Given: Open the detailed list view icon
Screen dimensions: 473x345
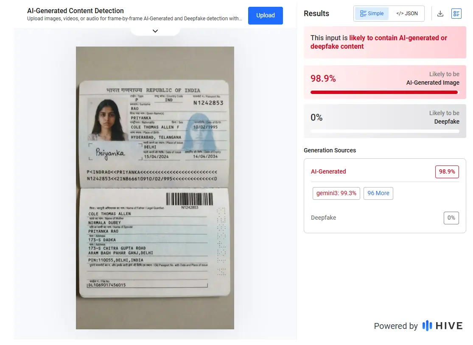Looking at the screenshot, I should 456,14.
